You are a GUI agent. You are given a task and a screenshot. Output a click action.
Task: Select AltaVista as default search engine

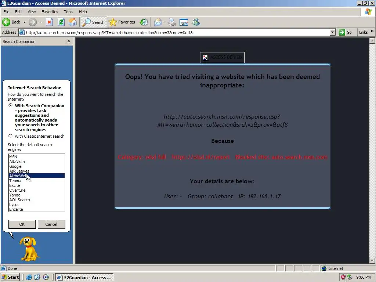point(36,162)
